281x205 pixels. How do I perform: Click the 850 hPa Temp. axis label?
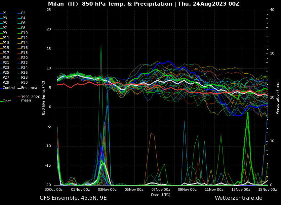44,98
